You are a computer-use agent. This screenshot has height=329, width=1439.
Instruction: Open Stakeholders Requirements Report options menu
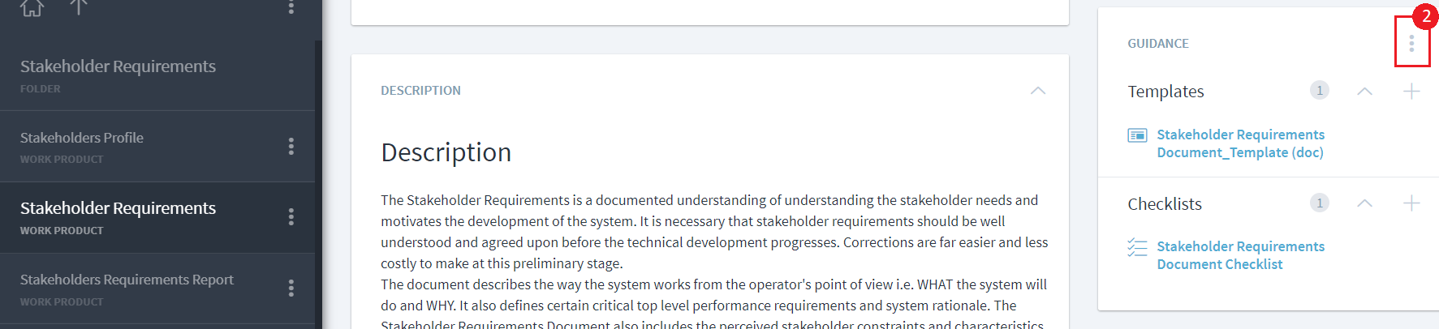(291, 288)
